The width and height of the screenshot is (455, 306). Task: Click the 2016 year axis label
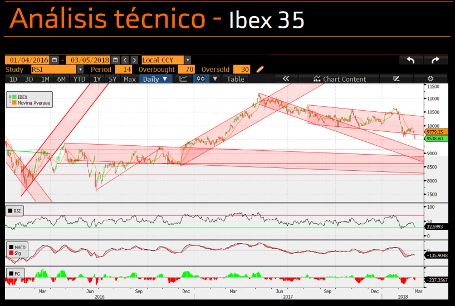(99, 297)
